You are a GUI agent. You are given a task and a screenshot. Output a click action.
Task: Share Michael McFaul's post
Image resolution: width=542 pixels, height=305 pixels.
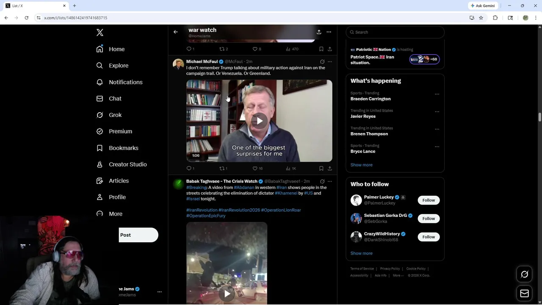point(330,169)
